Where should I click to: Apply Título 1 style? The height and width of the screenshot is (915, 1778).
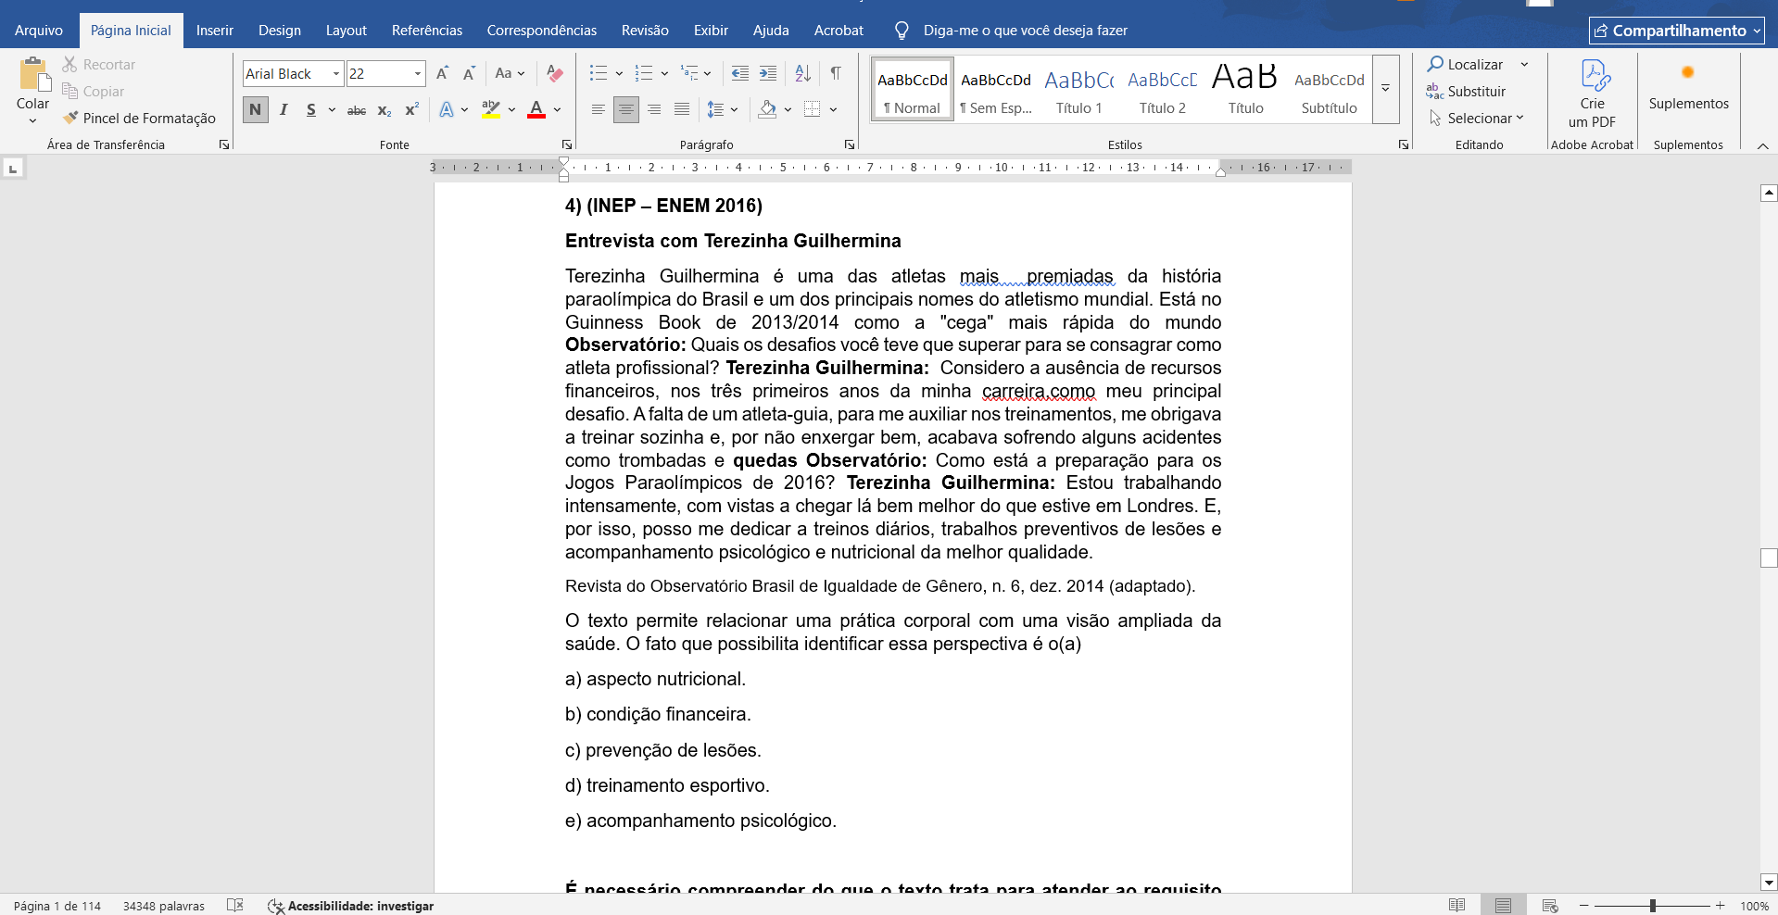coord(1079,89)
